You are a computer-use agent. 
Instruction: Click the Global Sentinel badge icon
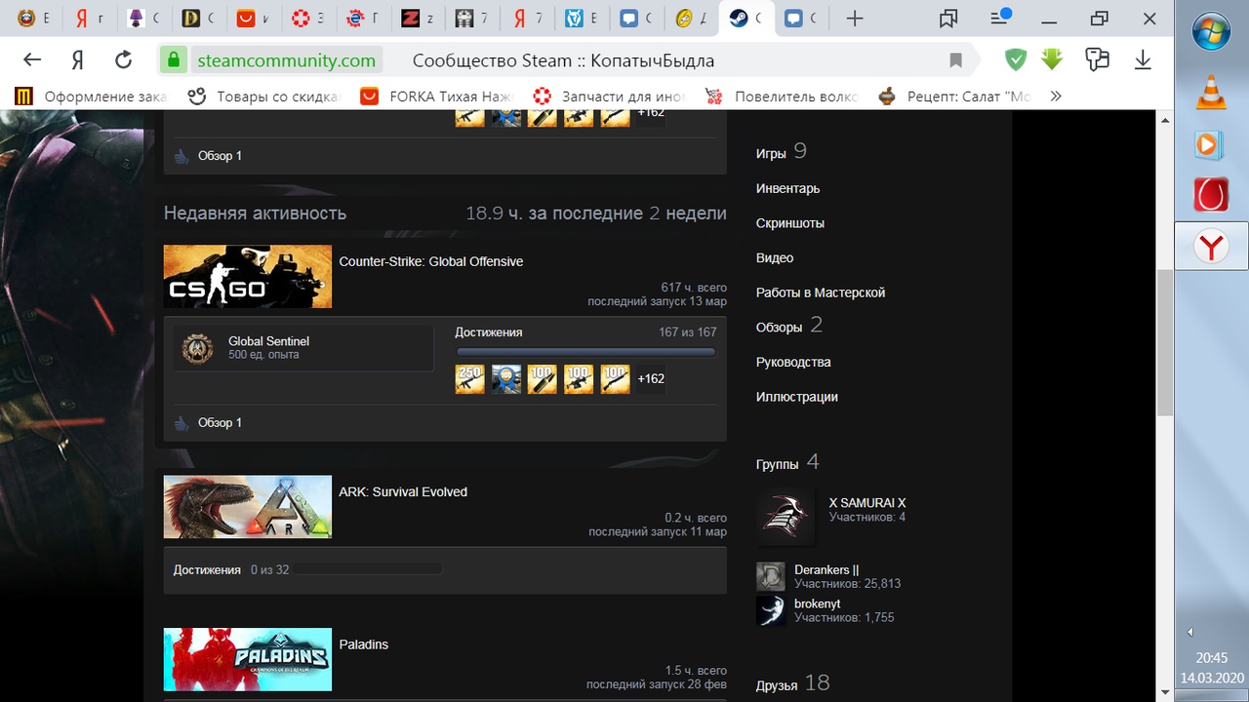click(x=197, y=348)
